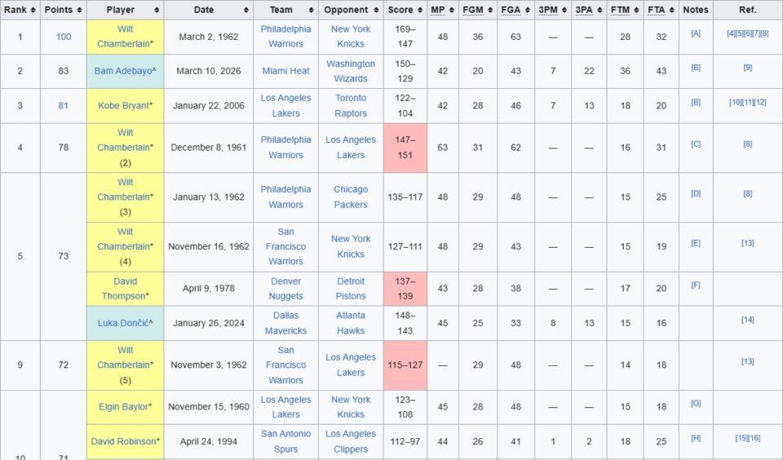Click the Opponent header sort arrows
This screenshot has width=783, height=460.
[x=377, y=11]
